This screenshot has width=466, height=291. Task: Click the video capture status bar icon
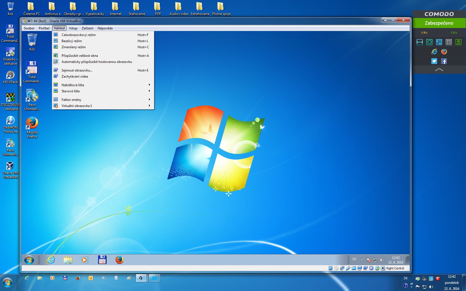click(x=365, y=268)
